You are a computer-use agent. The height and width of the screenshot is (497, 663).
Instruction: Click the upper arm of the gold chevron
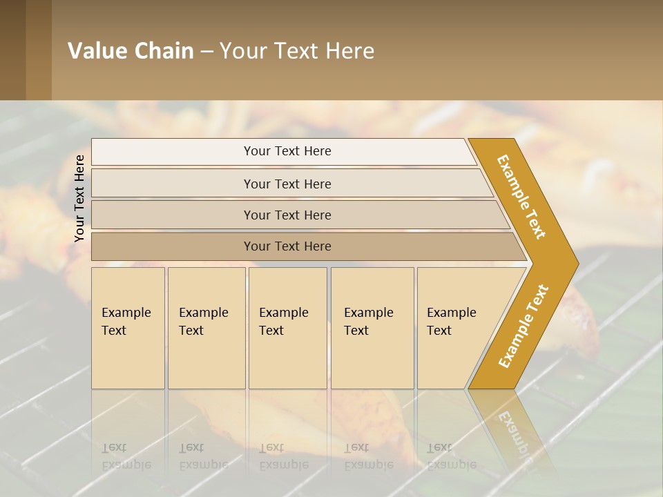coord(523,198)
